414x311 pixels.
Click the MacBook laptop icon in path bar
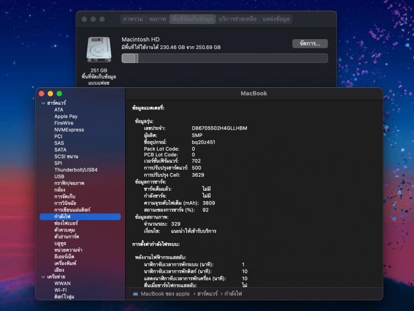click(136, 293)
